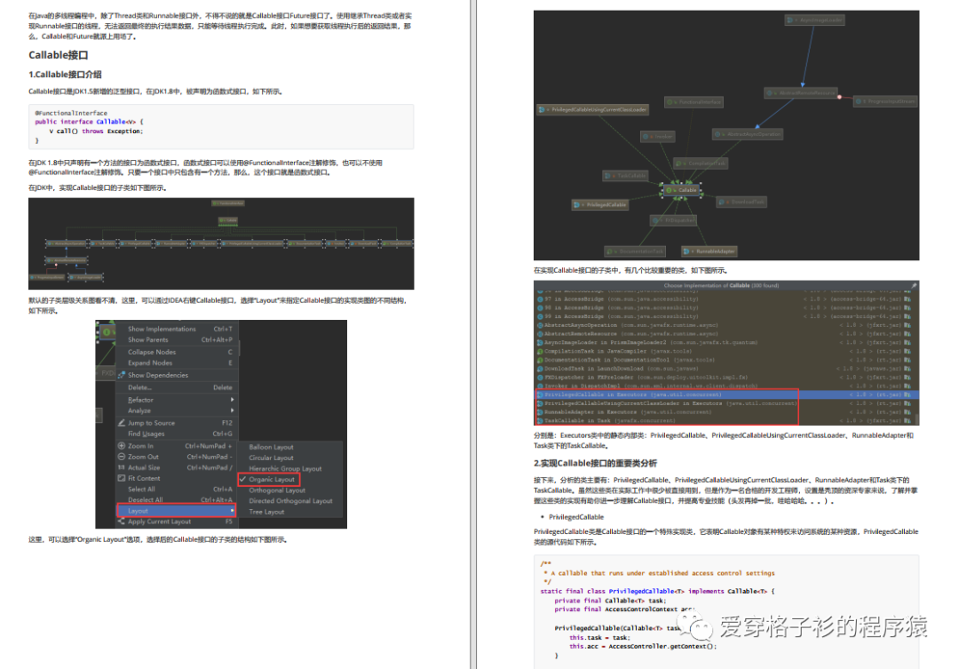Click the Show Dependencies icon
This screenshot has width=959, height=669.
click(x=121, y=375)
